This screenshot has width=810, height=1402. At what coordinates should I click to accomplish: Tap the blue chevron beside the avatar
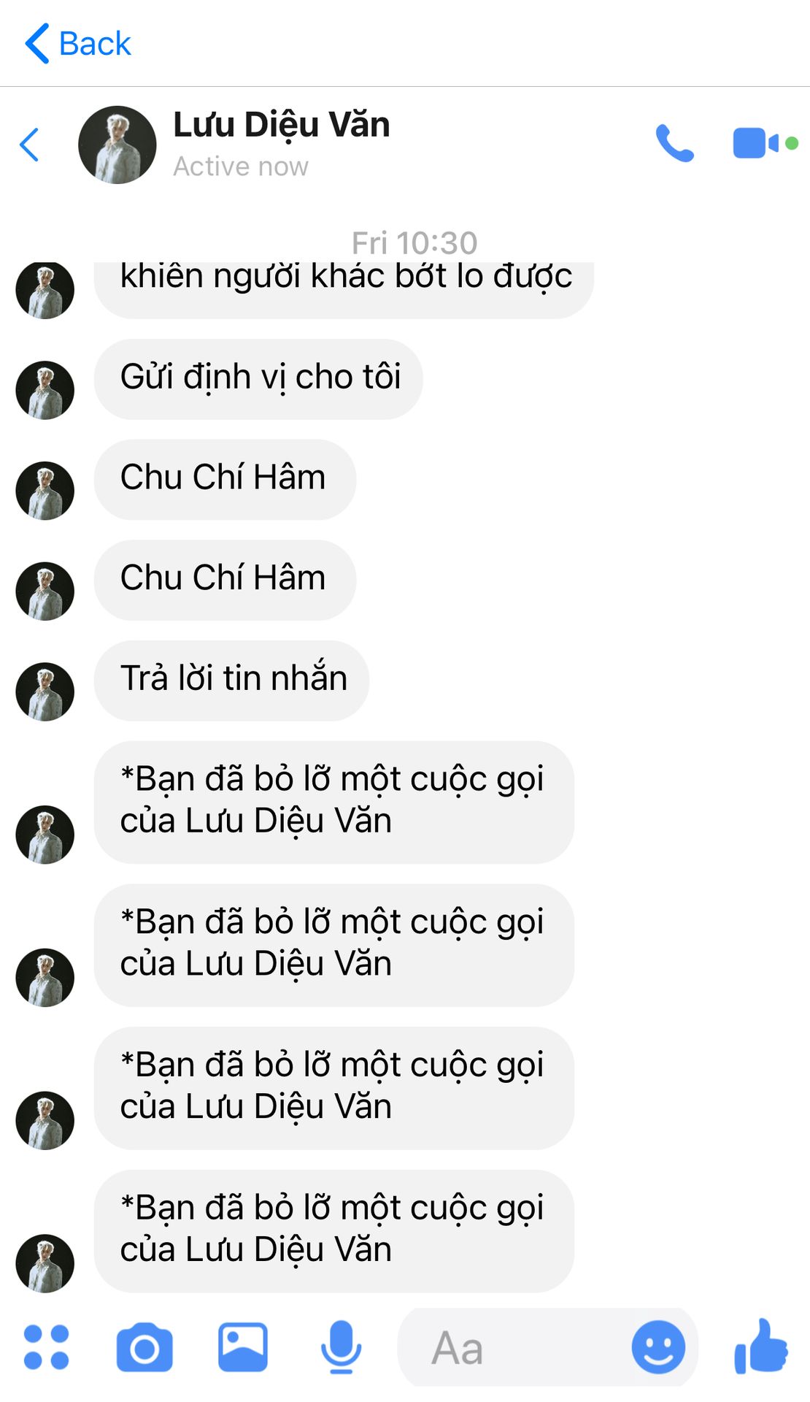click(x=29, y=145)
